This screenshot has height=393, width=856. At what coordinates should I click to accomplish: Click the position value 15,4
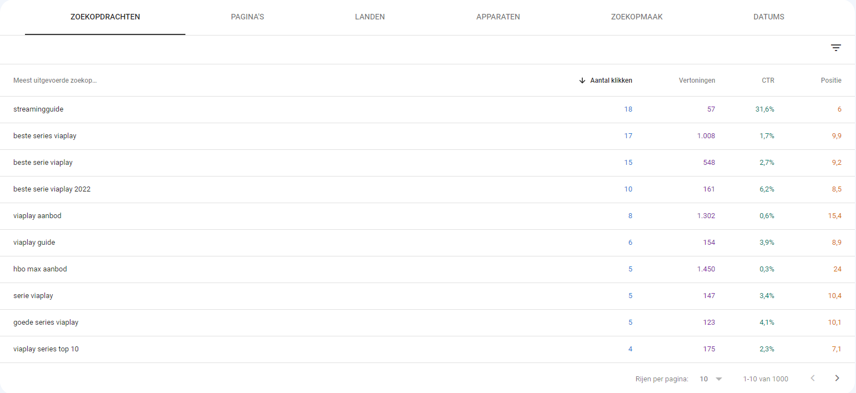tap(835, 216)
